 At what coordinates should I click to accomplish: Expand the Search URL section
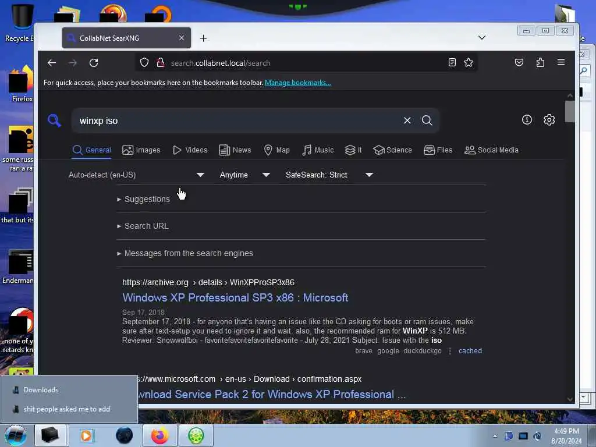[143, 226]
